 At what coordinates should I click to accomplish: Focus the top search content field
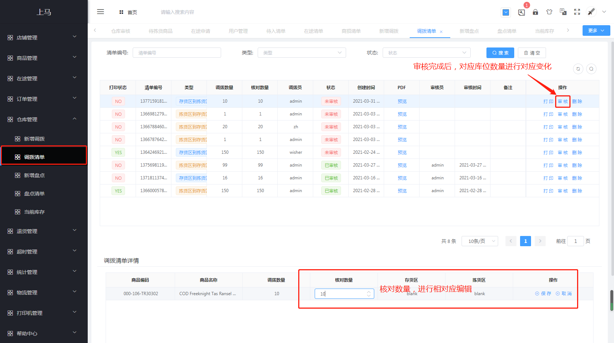coord(177,12)
